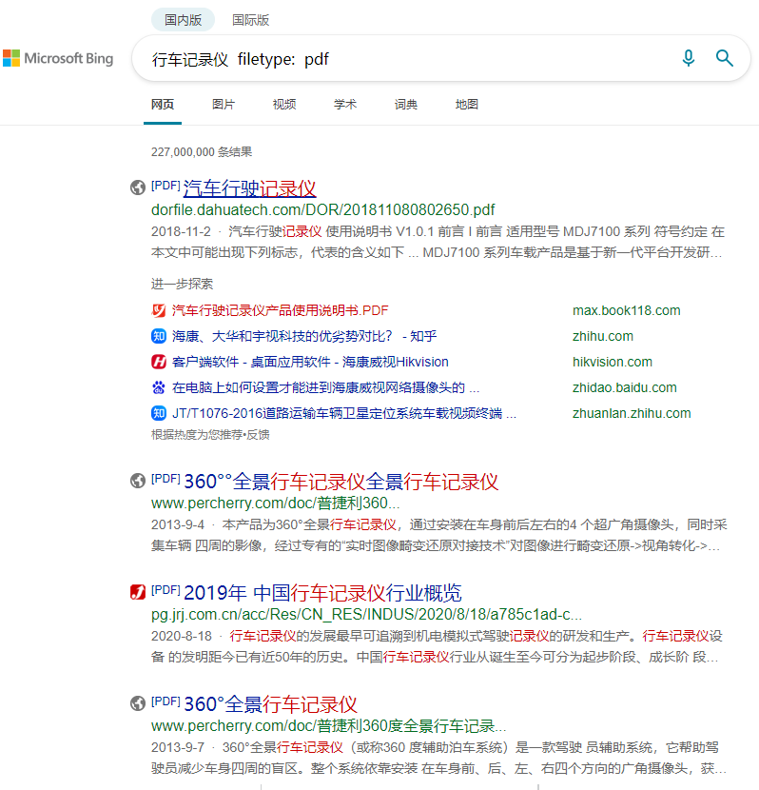Open percherry.com 普捷利360度全景行车记录 URL
759x790 pixels.
[x=329, y=725]
